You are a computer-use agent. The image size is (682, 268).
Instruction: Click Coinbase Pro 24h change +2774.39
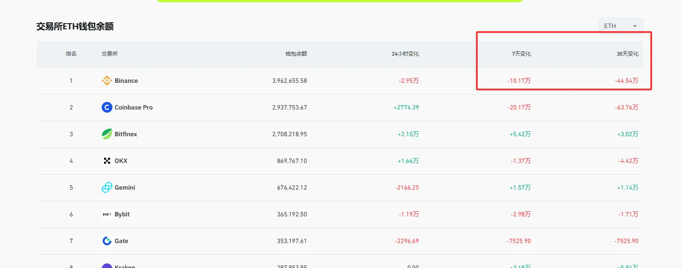click(406, 107)
